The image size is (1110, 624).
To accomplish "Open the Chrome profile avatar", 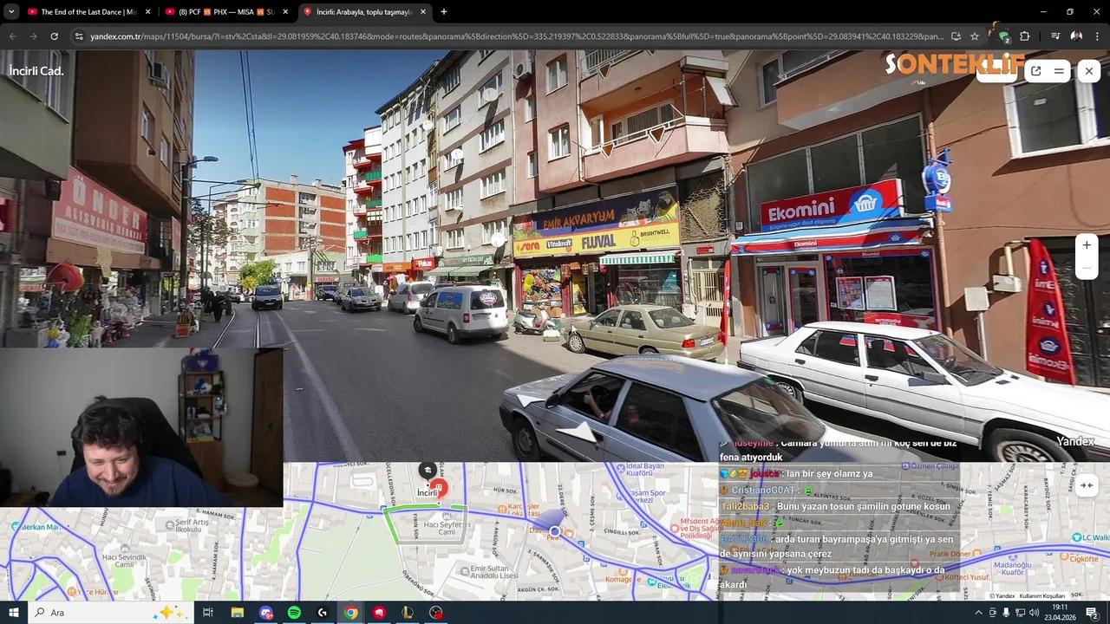I will 1076,36.
